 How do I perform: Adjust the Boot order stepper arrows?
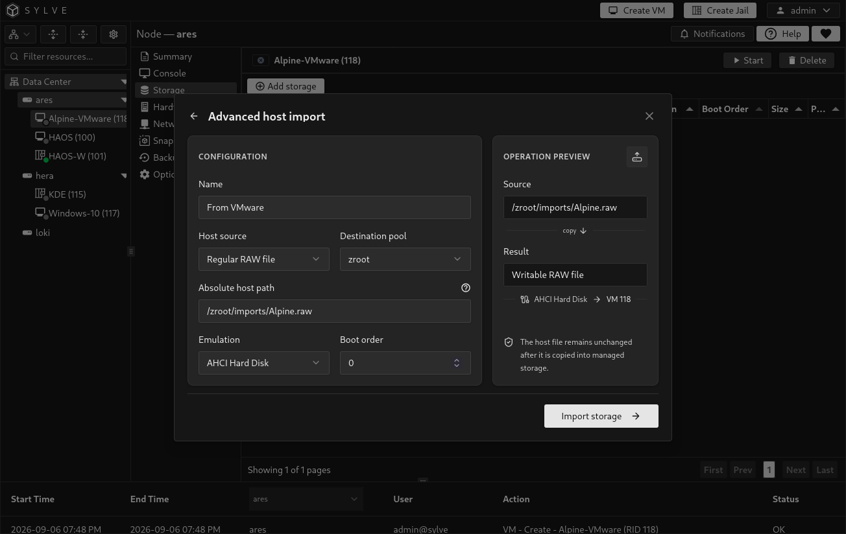[457, 363]
